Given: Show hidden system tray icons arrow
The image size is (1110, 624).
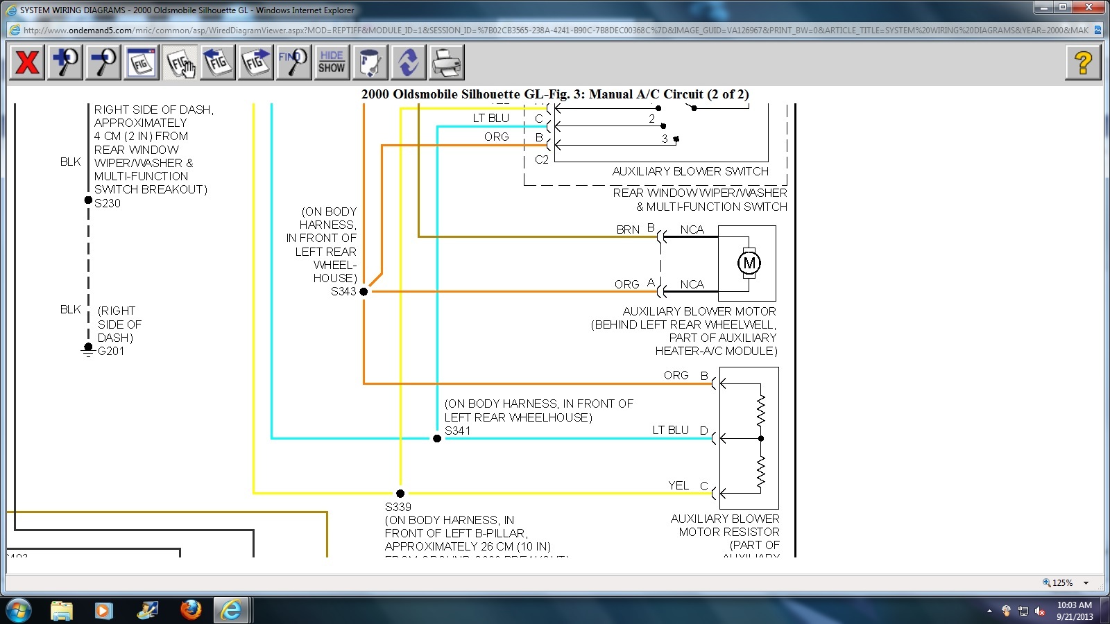Looking at the screenshot, I should coord(989,611).
